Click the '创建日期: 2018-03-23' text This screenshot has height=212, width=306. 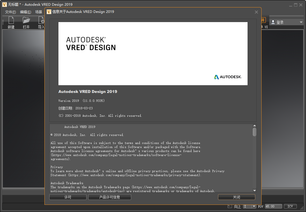pyautogui.click(x=76, y=108)
